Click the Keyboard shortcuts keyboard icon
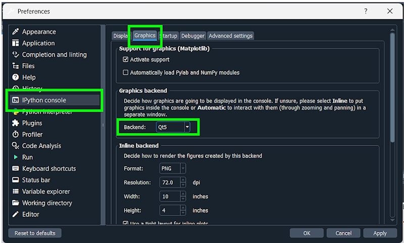The width and height of the screenshot is (404, 243). [x=16, y=169]
